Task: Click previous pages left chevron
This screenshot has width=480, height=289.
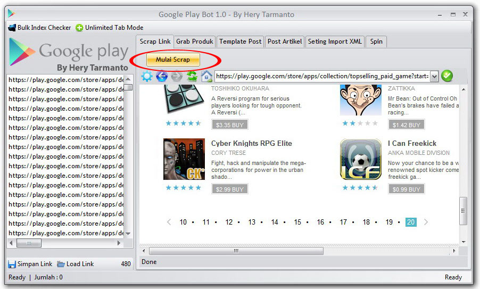Action: click(x=169, y=222)
